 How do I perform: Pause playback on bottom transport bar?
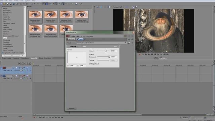click(47, 118)
